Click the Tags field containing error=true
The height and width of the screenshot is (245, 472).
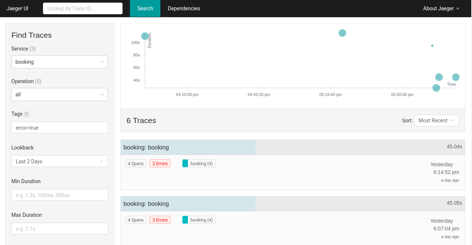59,127
